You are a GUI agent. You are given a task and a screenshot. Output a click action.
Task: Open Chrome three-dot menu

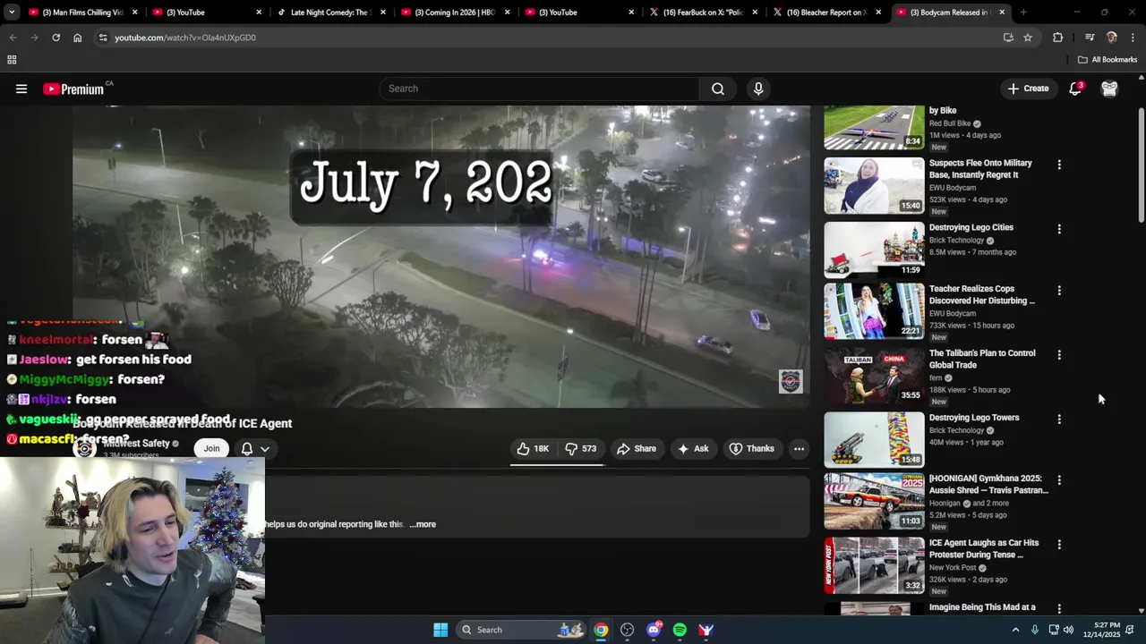1133,38
